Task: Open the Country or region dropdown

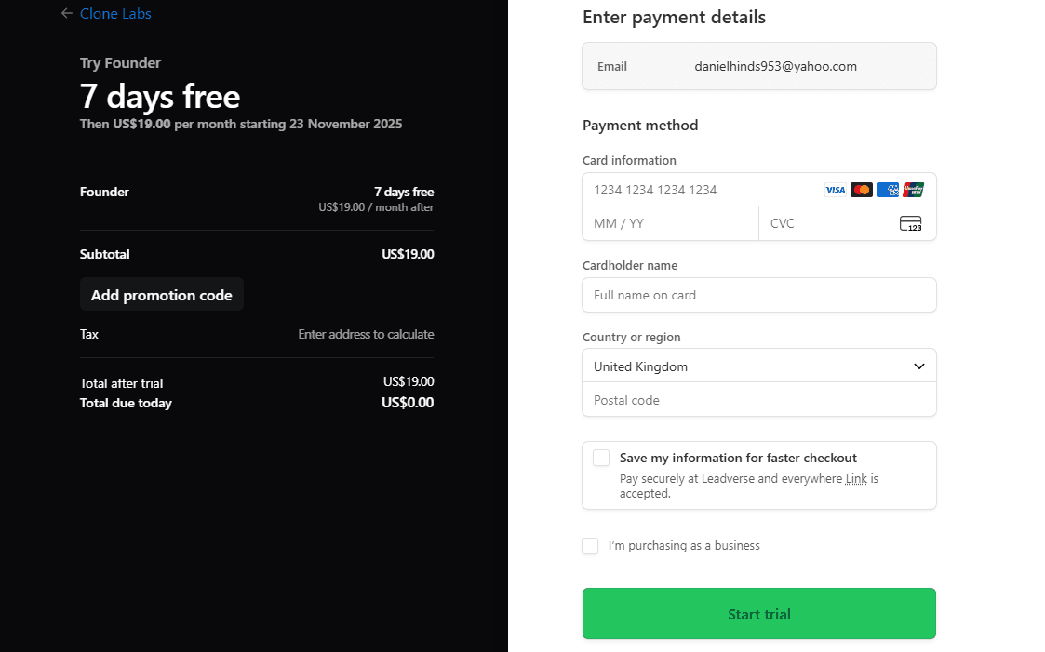Action: point(758,366)
